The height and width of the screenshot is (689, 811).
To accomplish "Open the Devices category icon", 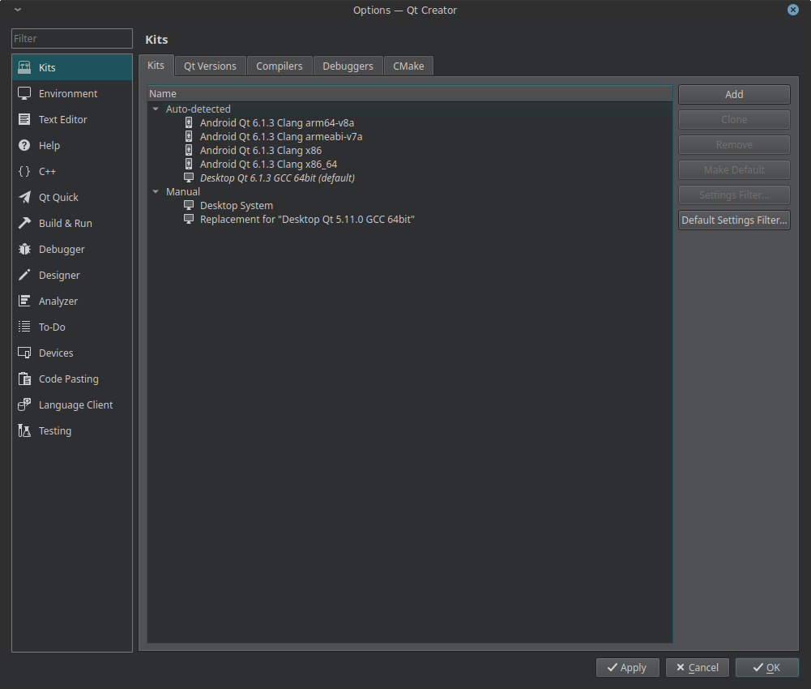I will (24, 353).
